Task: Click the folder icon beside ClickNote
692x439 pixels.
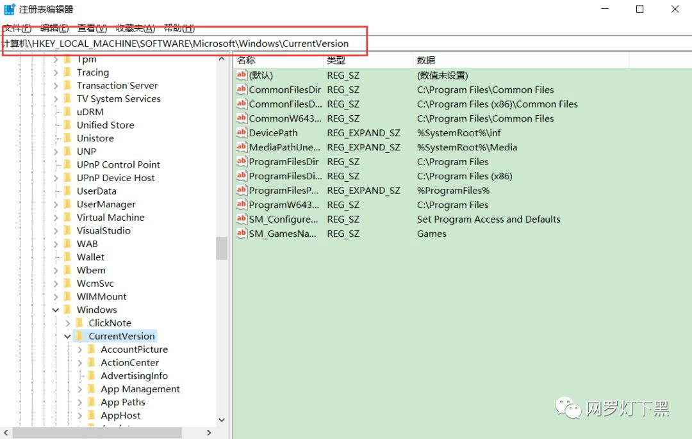Action: [79, 323]
